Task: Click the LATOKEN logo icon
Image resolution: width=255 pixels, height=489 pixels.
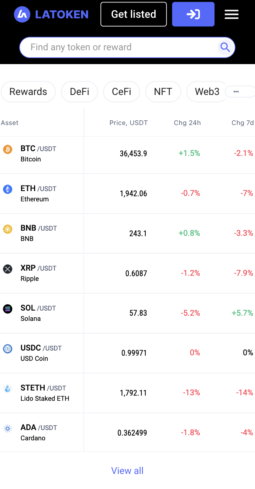Action: (22, 15)
